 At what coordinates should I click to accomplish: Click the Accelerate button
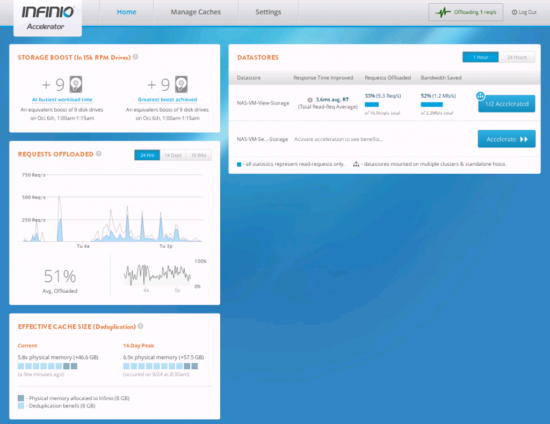506,139
